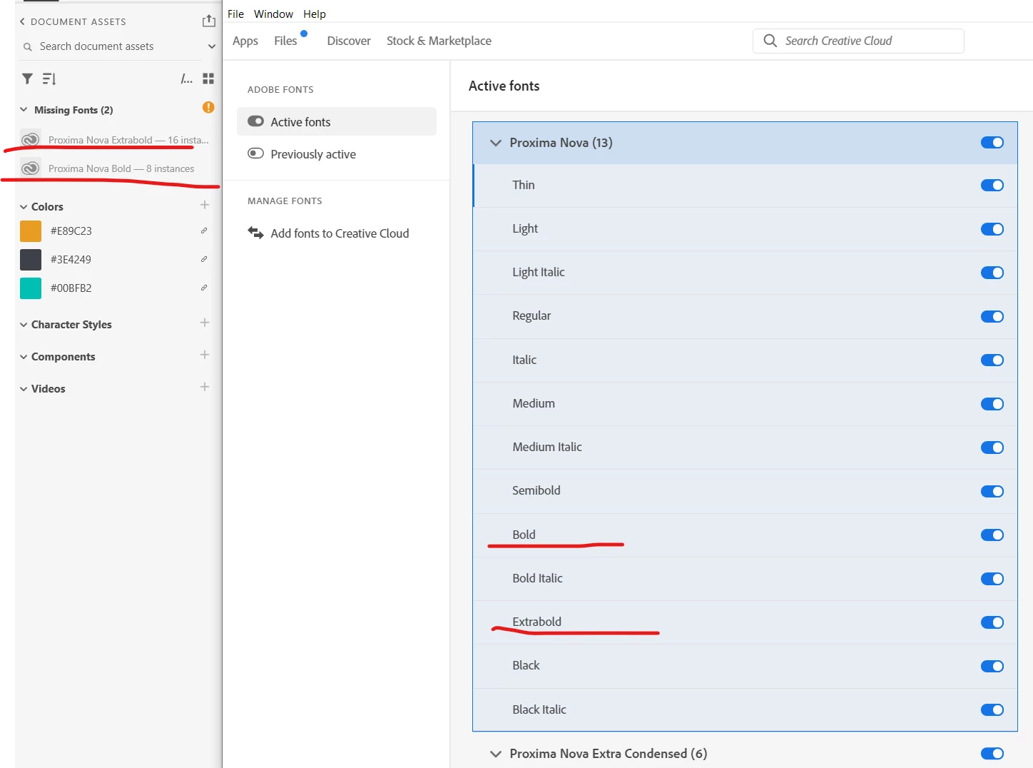This screenshot has height=768, width=1033.
Task: Toggle the Bold Italic font switch
Action: click(992, 579)
